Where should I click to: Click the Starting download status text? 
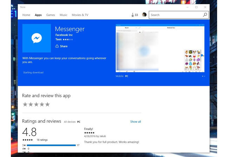[33, 73]
